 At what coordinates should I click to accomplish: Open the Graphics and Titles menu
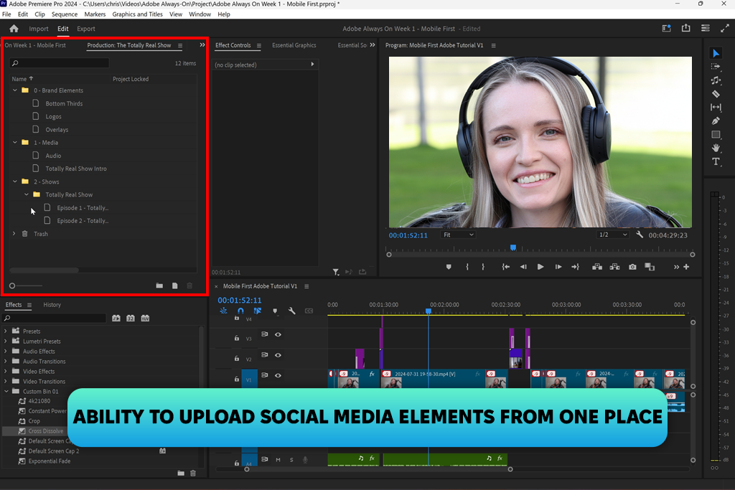(137, 14)
